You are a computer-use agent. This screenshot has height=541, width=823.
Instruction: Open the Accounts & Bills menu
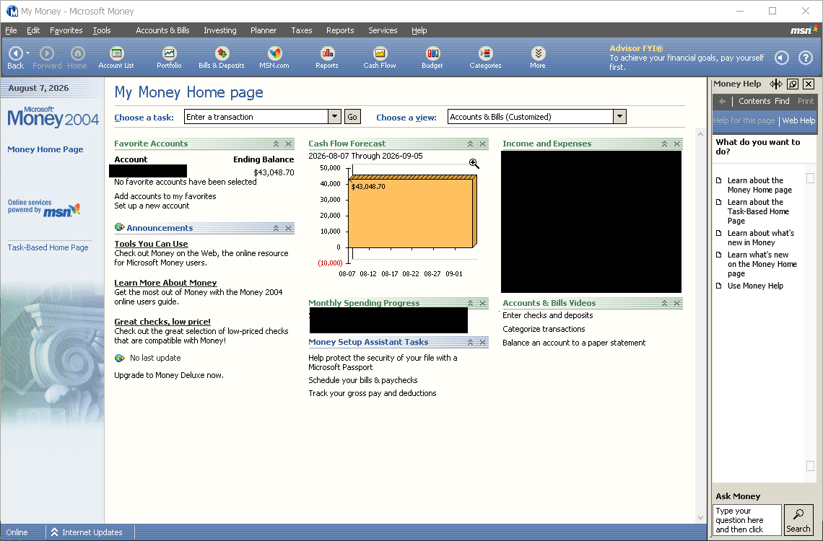point(162,30)
